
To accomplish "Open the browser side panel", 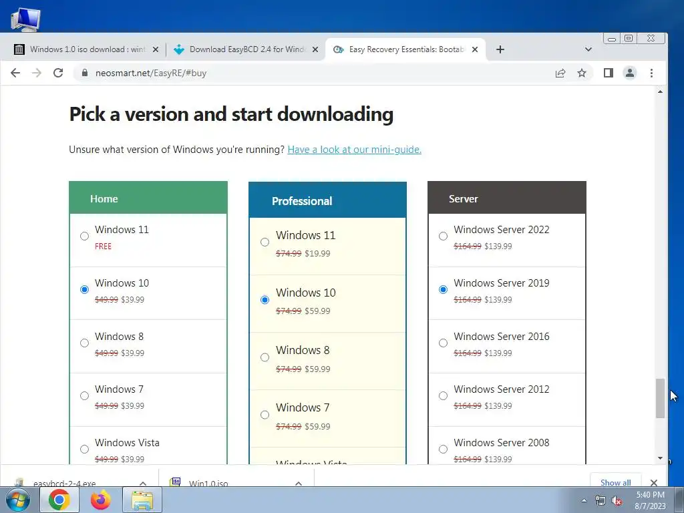I will [609, 73].
